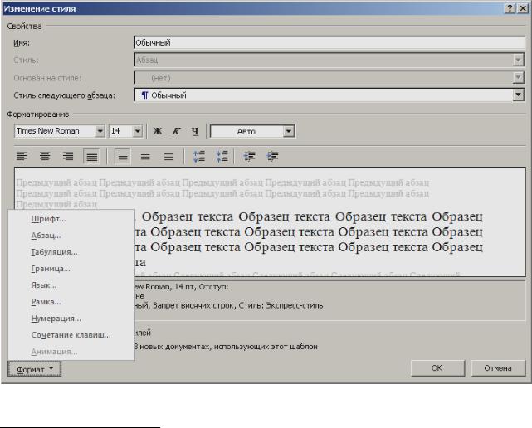Align text right icon

pyautogui.click(x=68, y=157)
